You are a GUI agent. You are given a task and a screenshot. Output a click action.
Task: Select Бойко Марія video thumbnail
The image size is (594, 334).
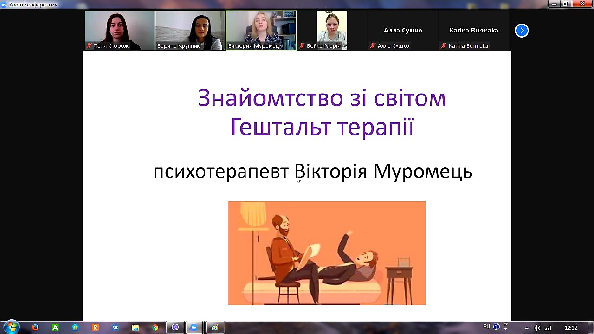(332, 30)
